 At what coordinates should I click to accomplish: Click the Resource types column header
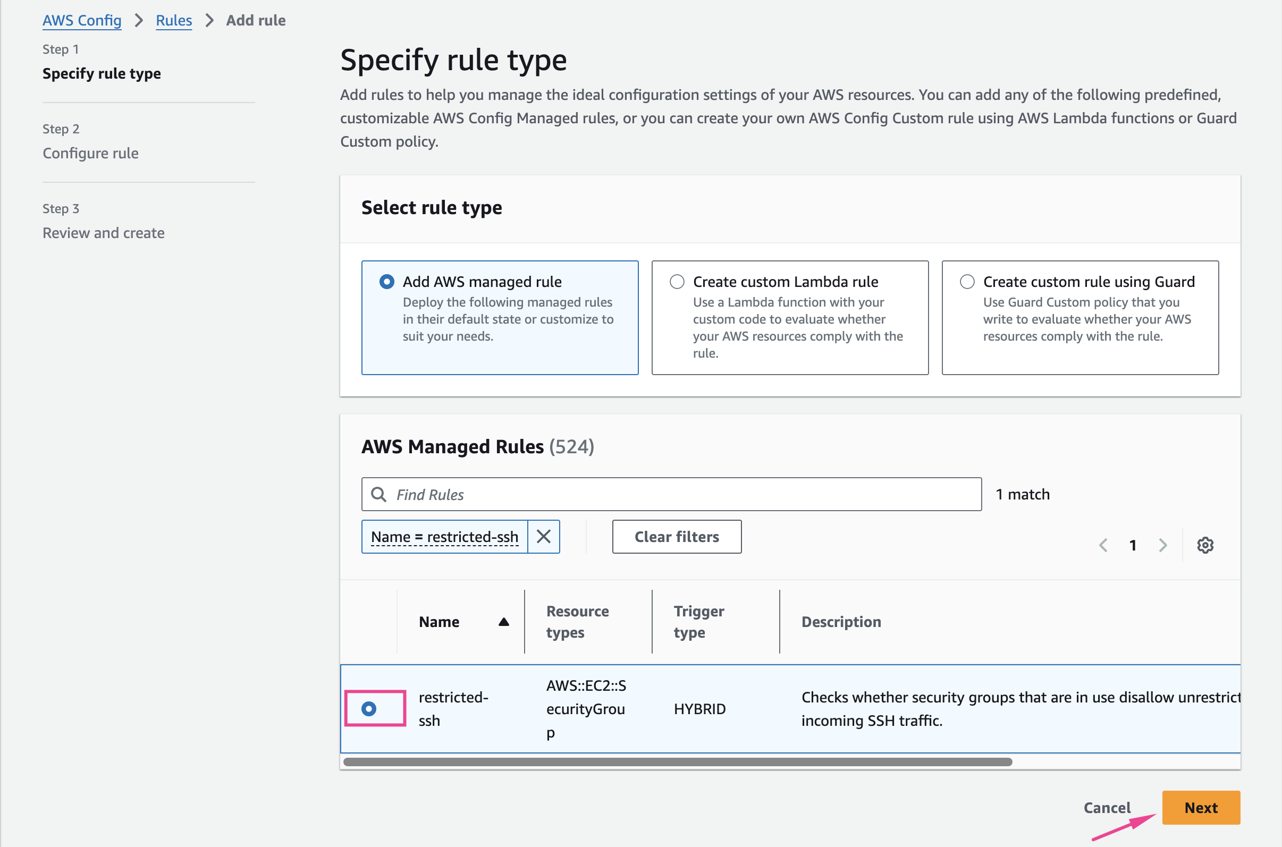point(577,622)
